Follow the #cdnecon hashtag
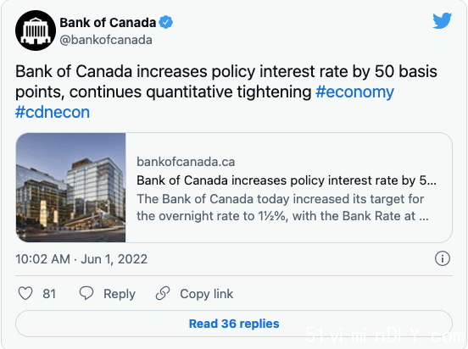This screenshot has width=468, height=349. pos(53,112)
